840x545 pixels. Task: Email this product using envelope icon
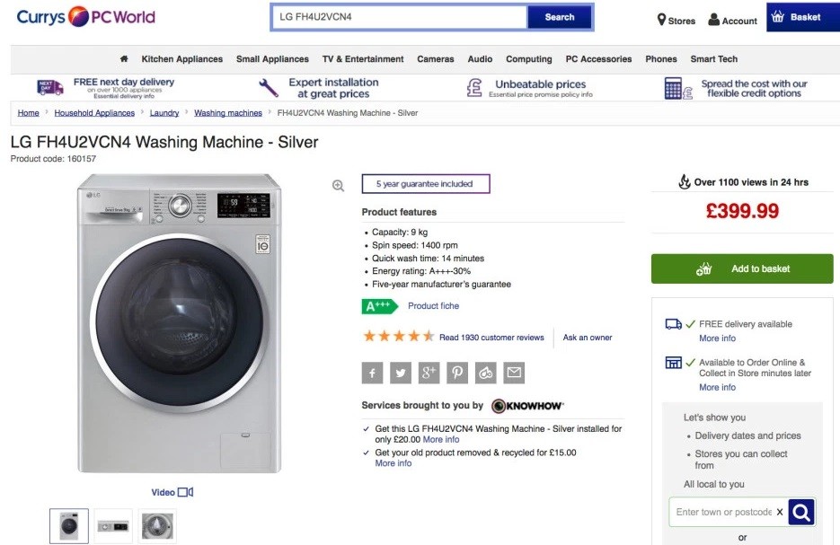point(514,373)
